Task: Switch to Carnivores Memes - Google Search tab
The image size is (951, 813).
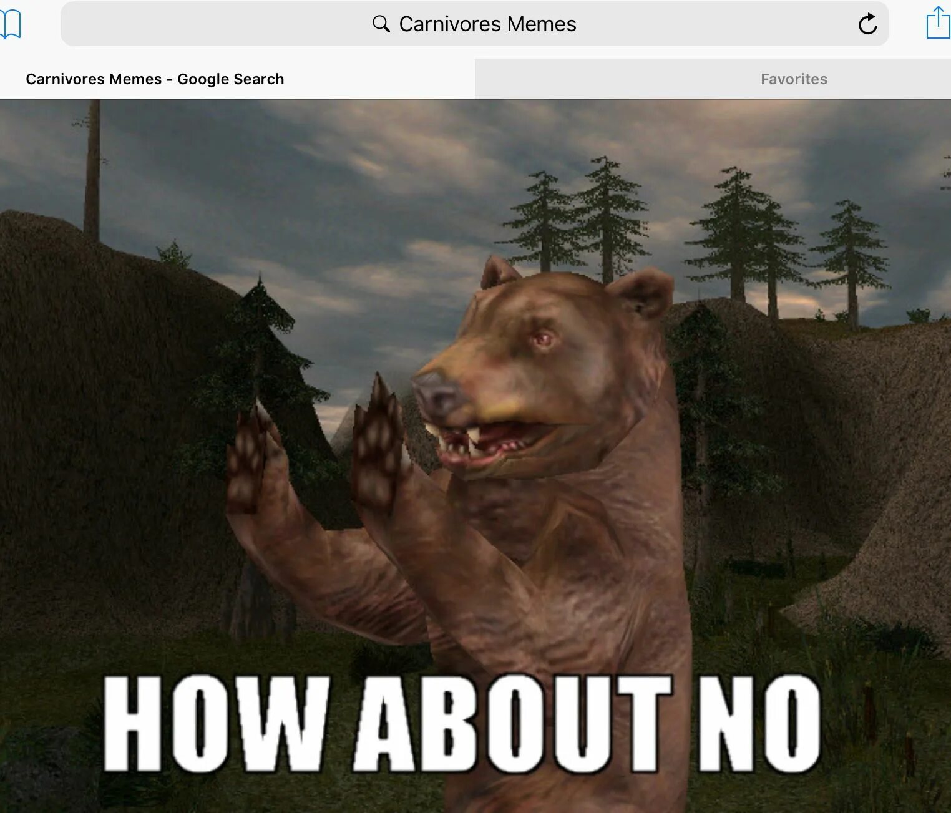Action: 237,79
